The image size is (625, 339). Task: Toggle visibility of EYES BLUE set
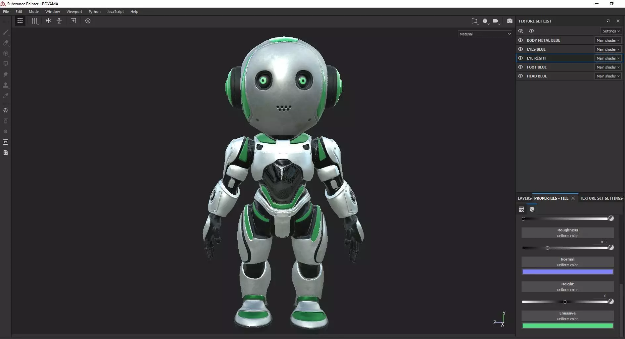click(x=520, y=49)
